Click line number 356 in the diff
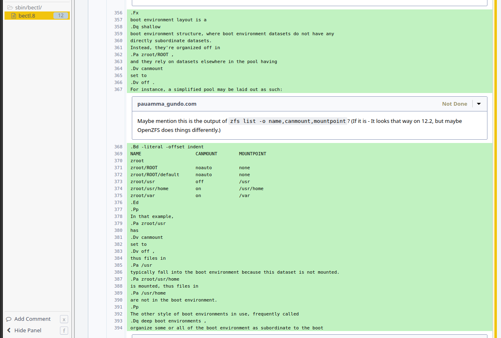This screenshot has height=338, width=501. [x=118, y=13]
